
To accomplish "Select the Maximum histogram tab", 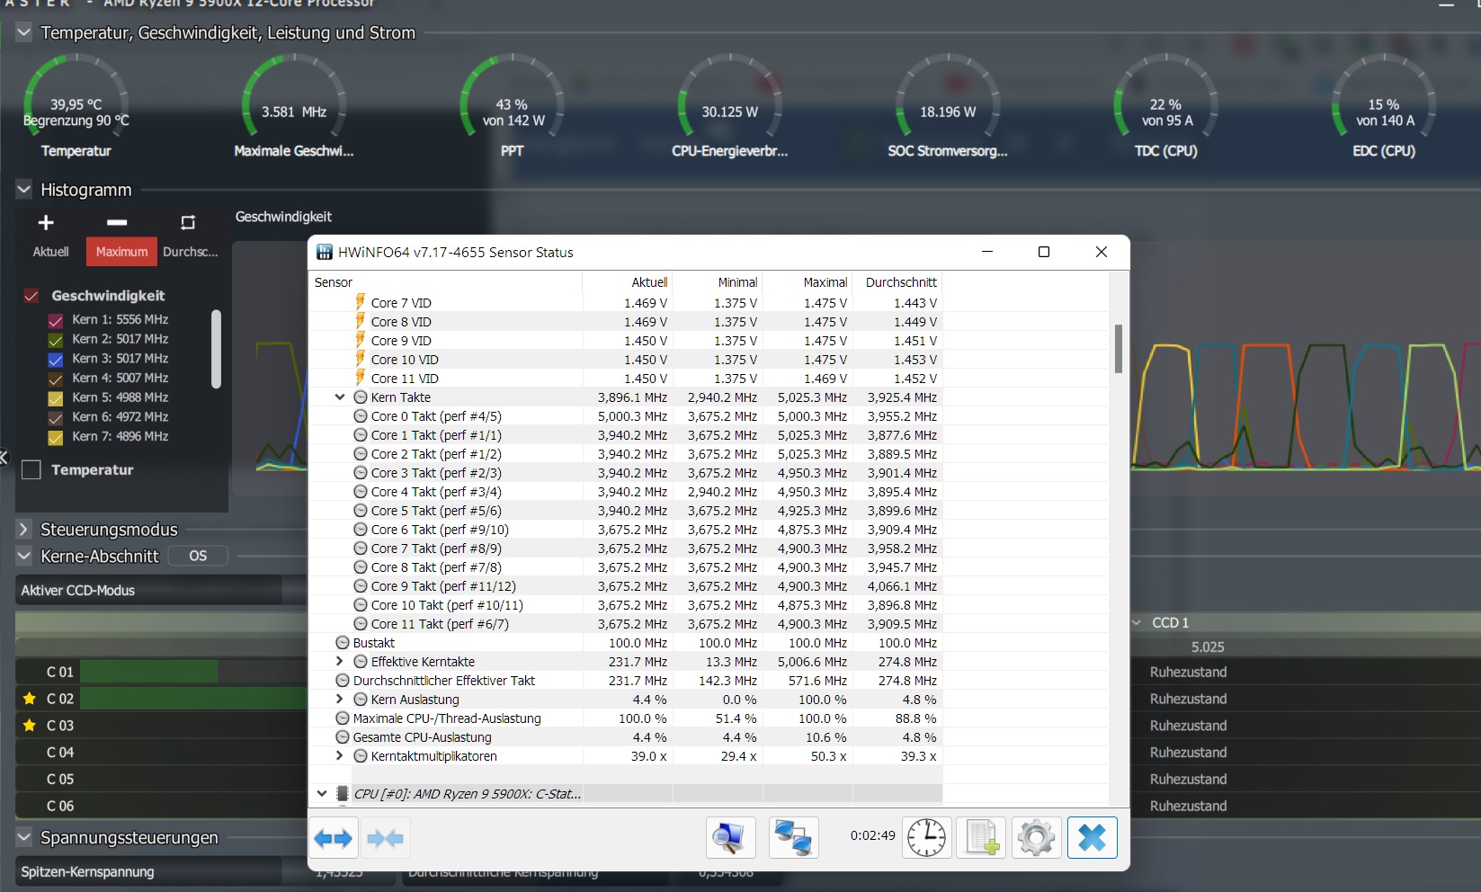I will (121, 252).
